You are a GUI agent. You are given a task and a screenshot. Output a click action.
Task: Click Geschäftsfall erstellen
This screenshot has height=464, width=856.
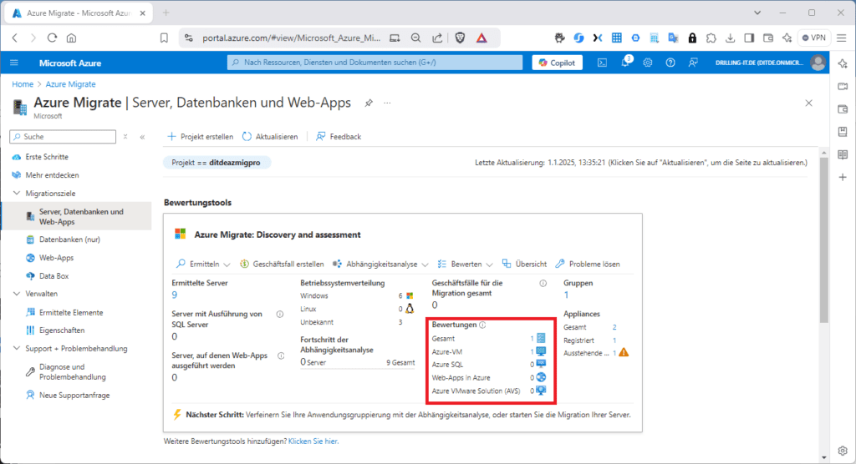click(282, 264)
